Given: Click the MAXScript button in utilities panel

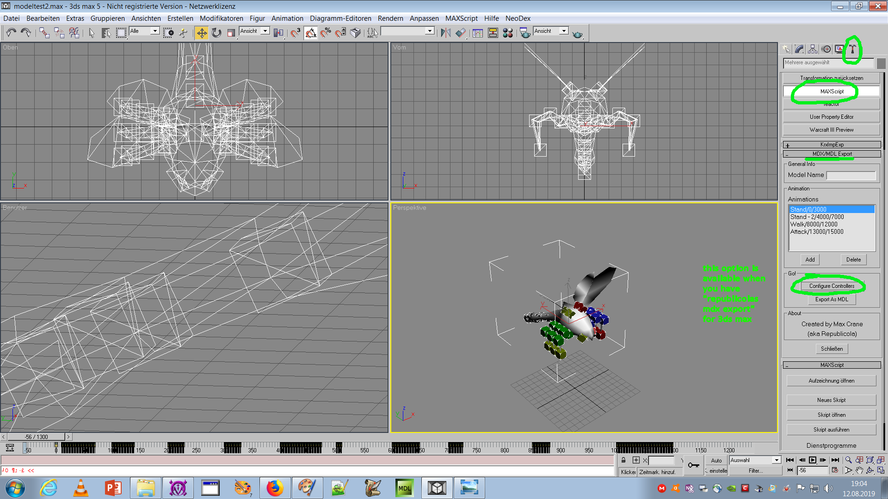Looking at the screenshot, I should coord(831,91).
